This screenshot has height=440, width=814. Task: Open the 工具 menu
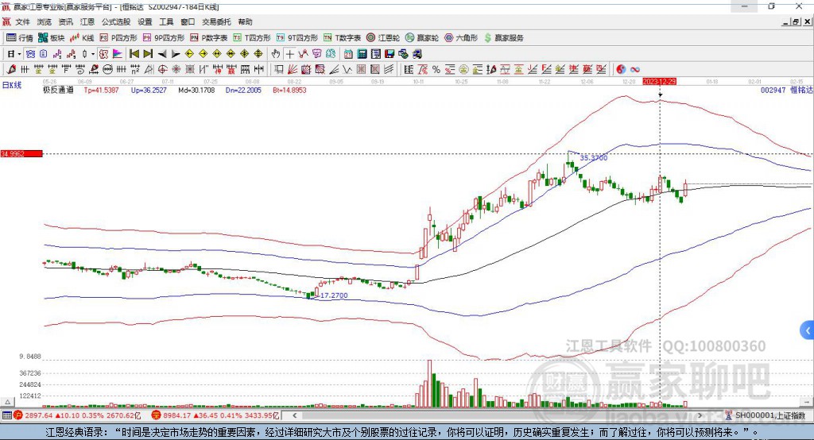coord(166,21)
